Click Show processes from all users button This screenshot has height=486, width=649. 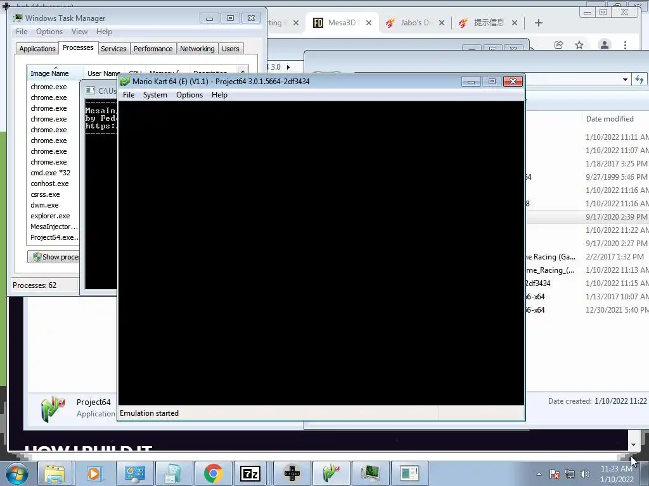(54, 257)
